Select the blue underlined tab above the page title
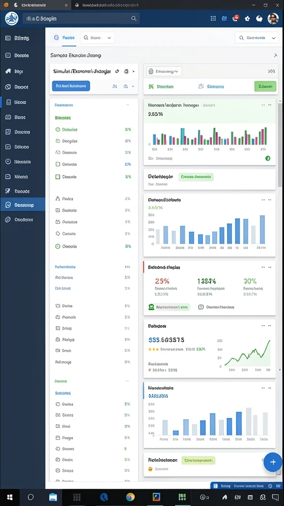This screenshot has height=506, width=284. pos(65,38)
